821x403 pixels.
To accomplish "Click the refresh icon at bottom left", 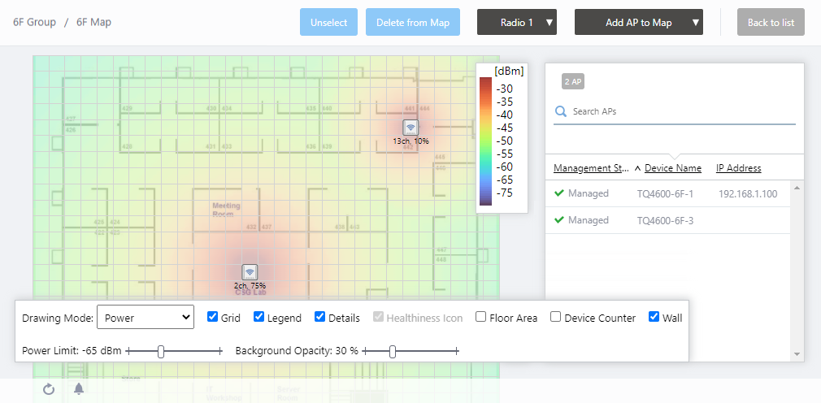I will 49,389.
